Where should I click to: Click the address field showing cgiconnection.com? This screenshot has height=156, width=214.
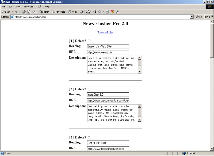pyautogui.click(x=102, y=17)
